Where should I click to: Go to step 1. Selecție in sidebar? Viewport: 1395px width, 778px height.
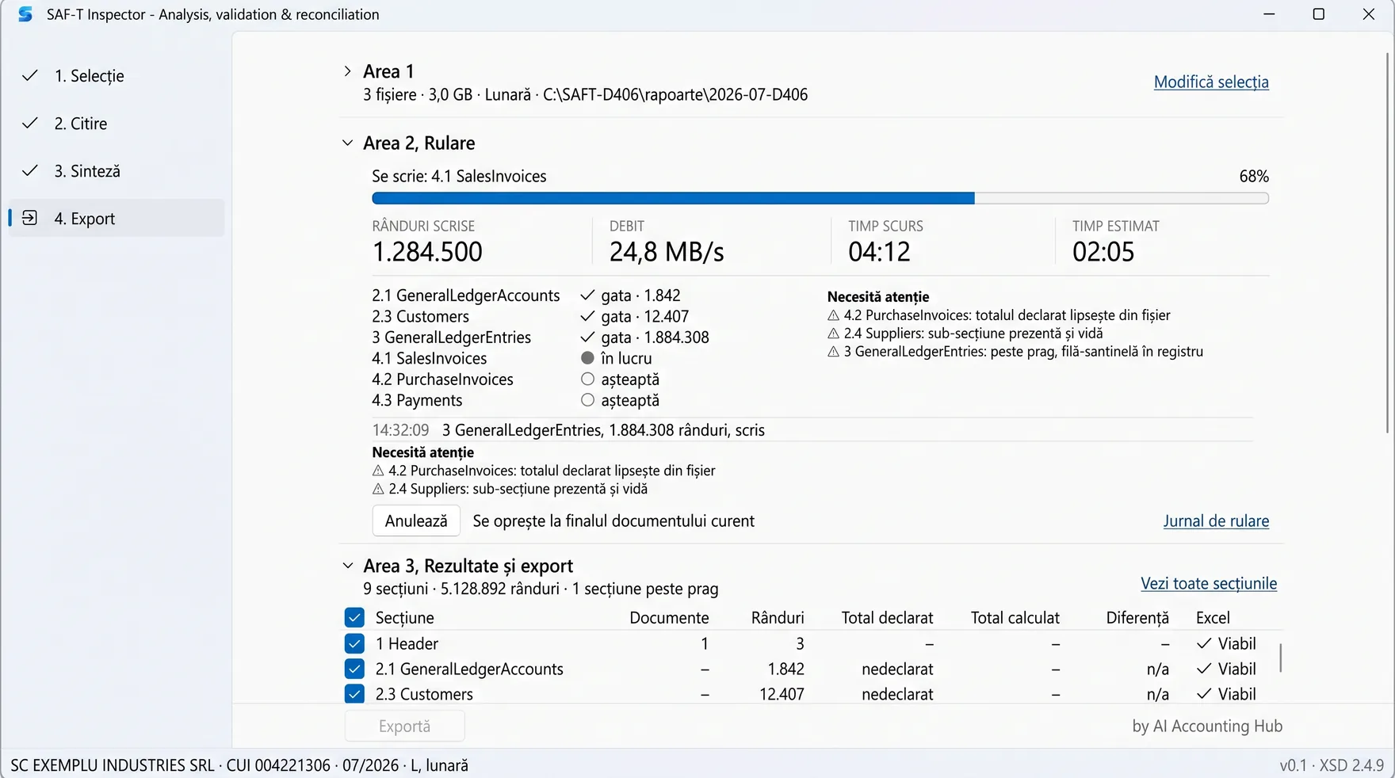pyautogui.click(x=117, y=76)
